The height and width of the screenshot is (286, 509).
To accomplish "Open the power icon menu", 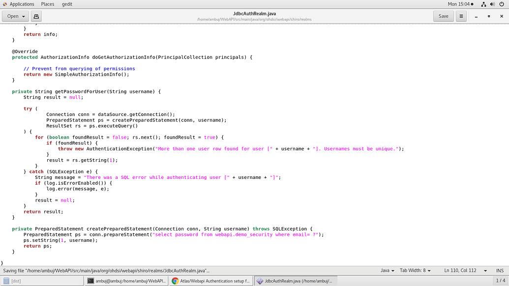I will tap(501, 4).
